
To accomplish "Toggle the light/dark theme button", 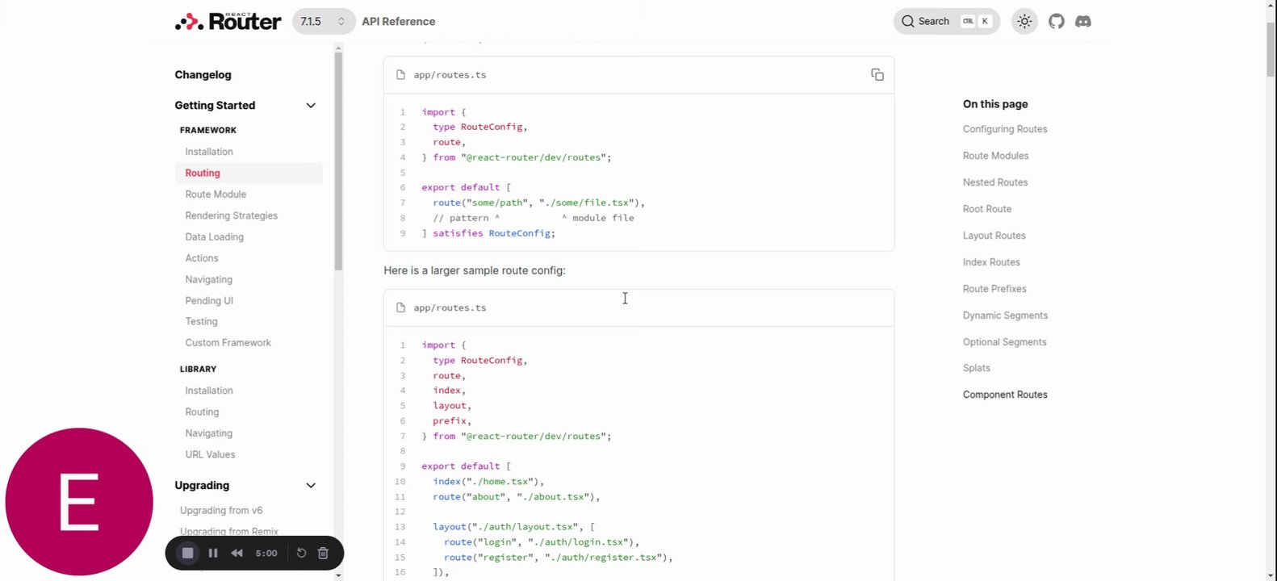I will (1024, 22).
